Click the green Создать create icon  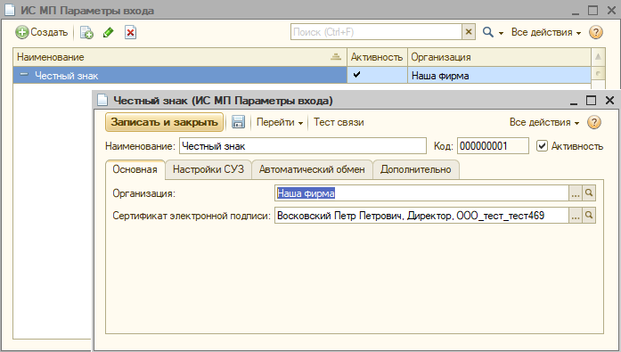click(x=22, y=32)
